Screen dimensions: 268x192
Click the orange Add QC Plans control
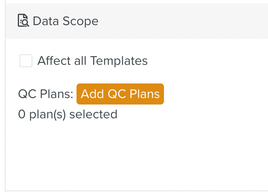coord(120,94)
